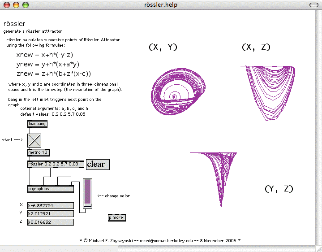The image size is (322, 252).
Task: Click the vertical scrollbar track
Action: pos(318,127)
